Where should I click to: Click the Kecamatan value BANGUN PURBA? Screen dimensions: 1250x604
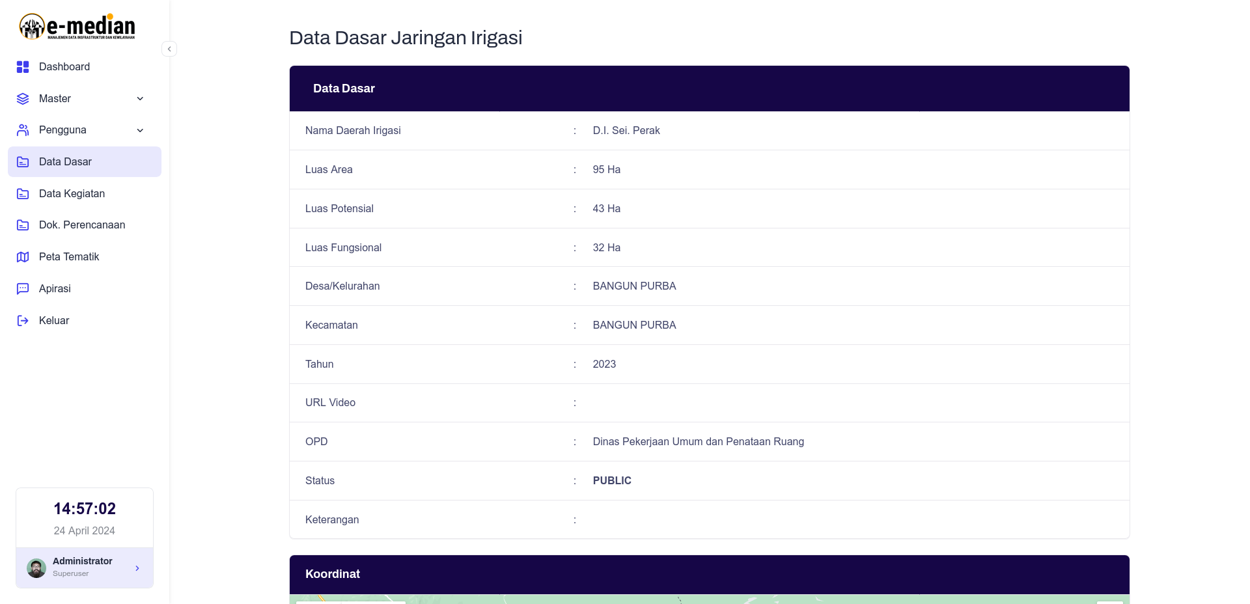[635, 325]
